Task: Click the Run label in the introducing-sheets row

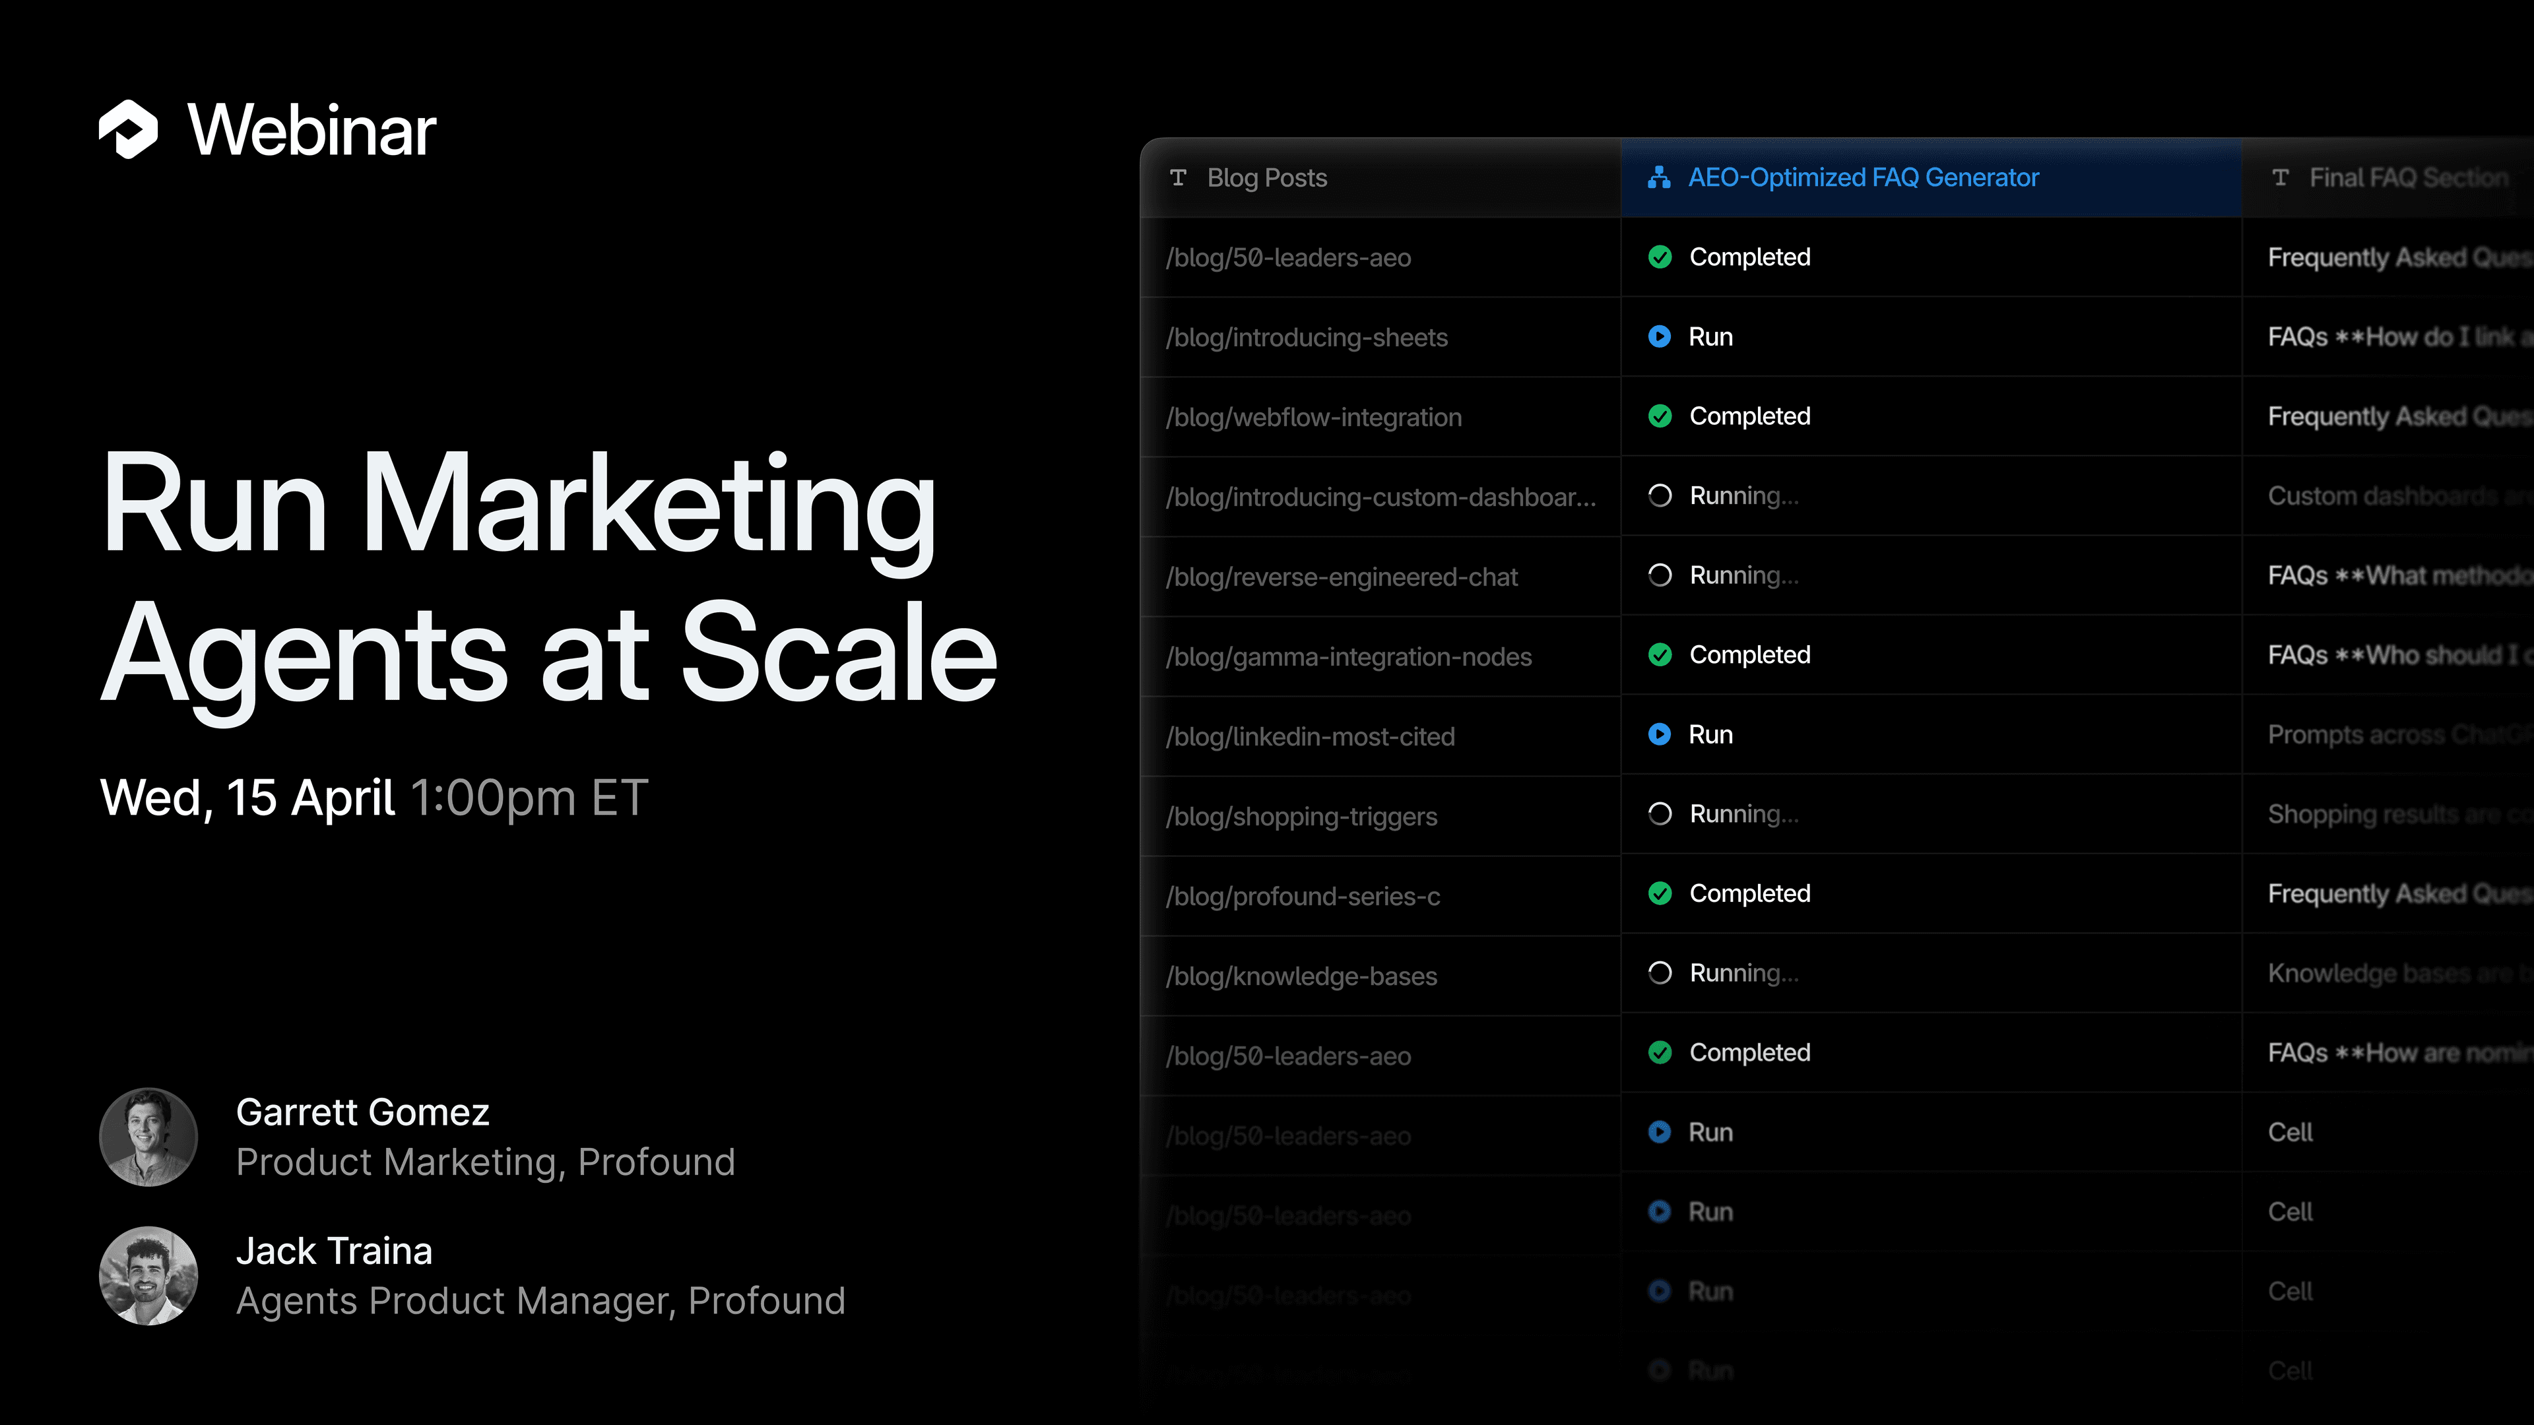Action: [1710, 337]
